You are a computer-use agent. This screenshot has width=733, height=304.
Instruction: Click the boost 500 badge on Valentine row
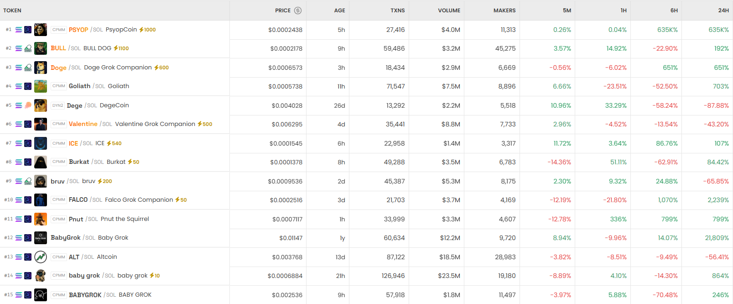[x=205, y=124]
